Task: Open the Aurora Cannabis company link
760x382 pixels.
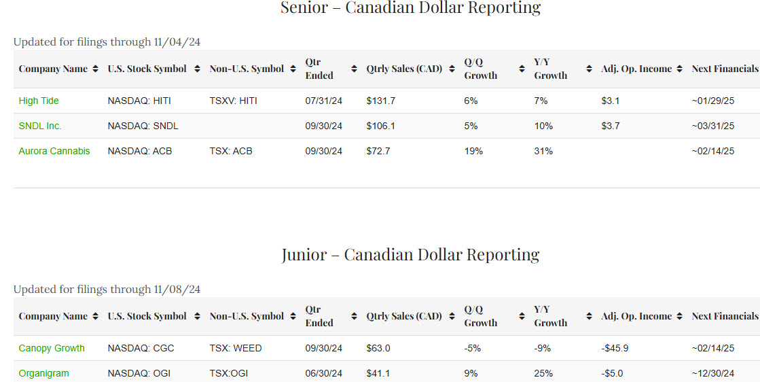Action: click(54, 151)
